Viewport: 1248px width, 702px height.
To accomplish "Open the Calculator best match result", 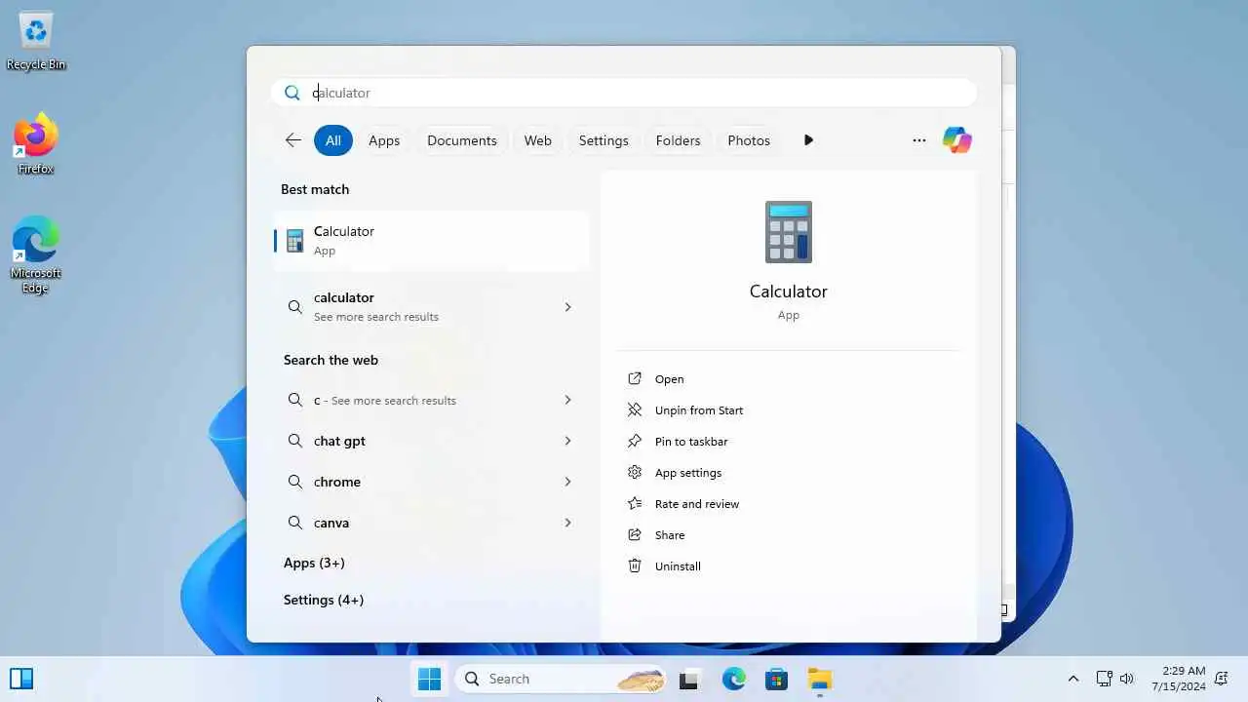I will (431, 241).
